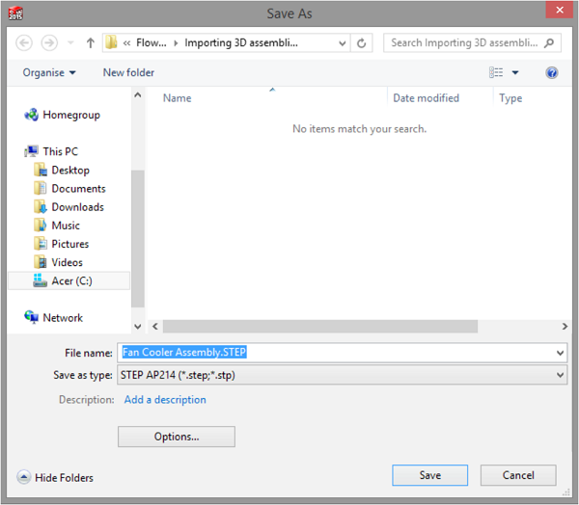Image resolution: width=579 pixels, height=505 pixels.
Task: Click the Back navigation arrow
Action: [x=24, y=43]
